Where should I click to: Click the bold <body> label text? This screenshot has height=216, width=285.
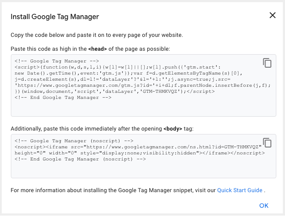click(x=172, y=129)
